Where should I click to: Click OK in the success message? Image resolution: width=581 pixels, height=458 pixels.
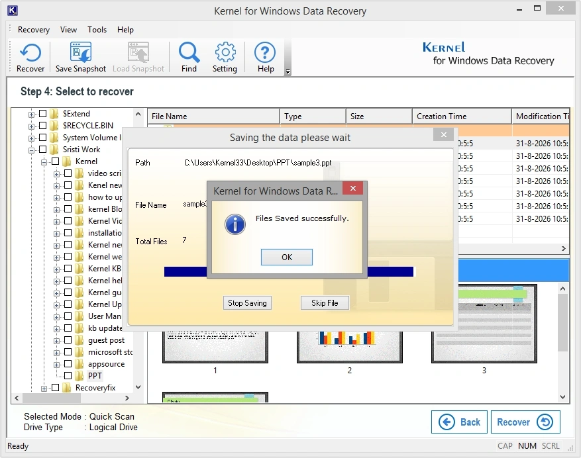pos(287,257)
